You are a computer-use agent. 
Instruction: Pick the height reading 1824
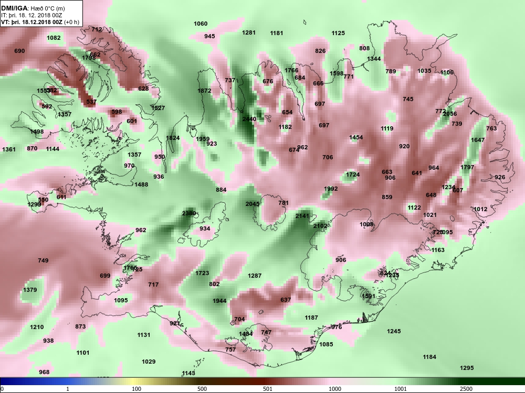pos(173,138)
